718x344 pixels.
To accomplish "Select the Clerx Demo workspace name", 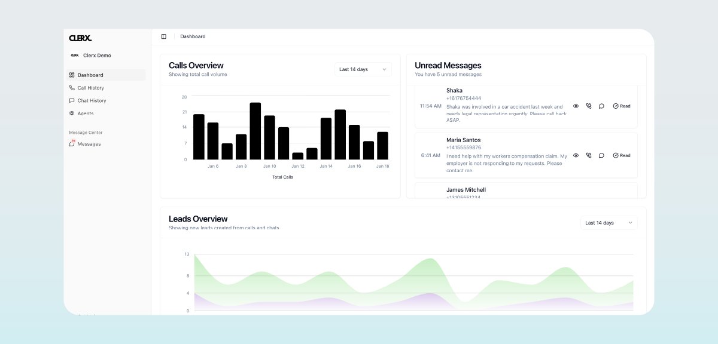I will 97,56.
